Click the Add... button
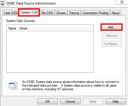This screenshot has width=128, height=106. [112, 27]
